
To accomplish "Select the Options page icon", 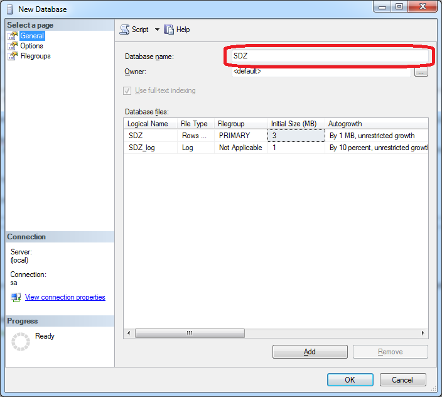I will click(13, 46).
